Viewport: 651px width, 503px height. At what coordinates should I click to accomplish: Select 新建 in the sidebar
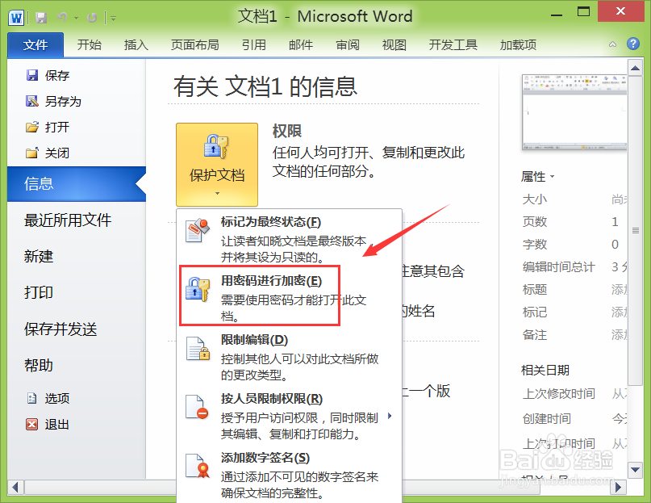[39, 256]
